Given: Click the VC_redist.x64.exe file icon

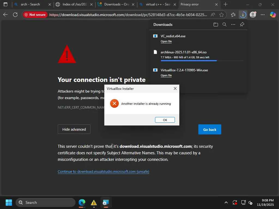Looking at the screenshot, I should 155,36.
